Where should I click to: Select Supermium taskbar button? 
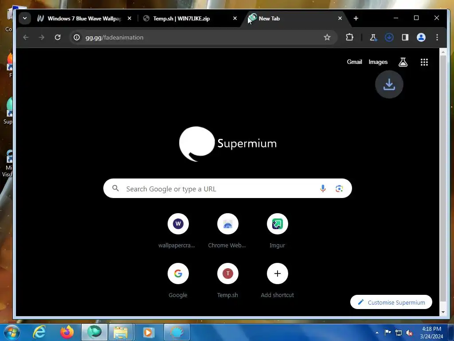(94, 332)
